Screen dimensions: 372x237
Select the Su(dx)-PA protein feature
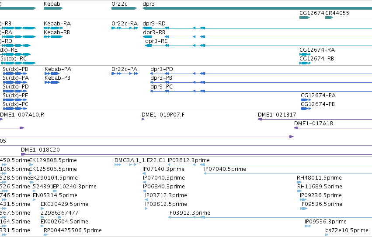point(15,82)
